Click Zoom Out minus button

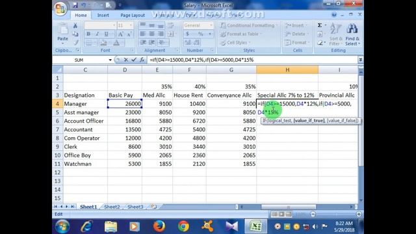313,214
